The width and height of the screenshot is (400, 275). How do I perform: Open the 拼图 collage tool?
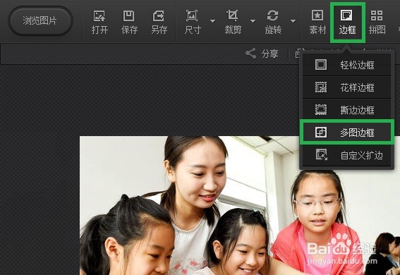(x=377, y=23)
